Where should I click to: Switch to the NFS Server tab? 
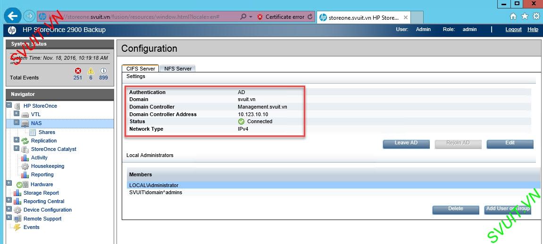pos(178,68)
